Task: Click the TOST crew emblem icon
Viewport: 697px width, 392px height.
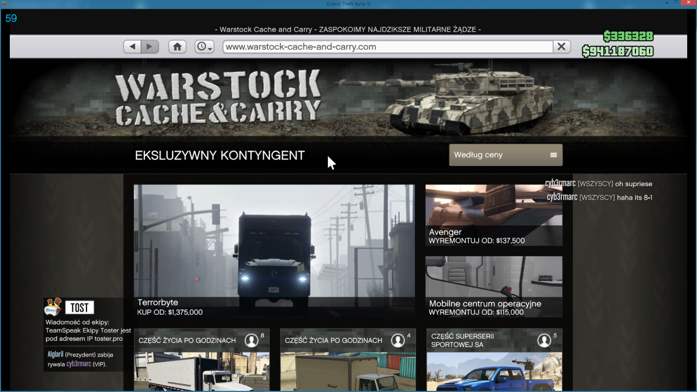Action: 53,307
